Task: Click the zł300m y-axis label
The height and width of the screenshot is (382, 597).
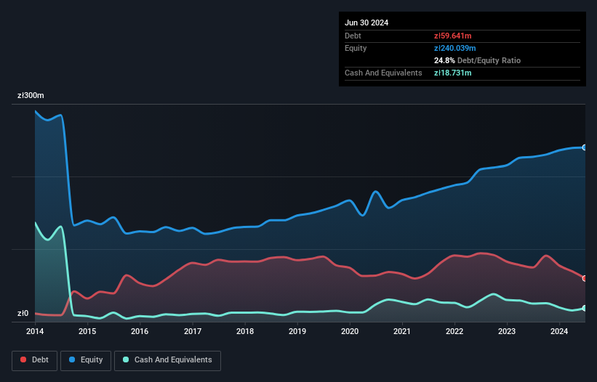Action: point(31,95)
